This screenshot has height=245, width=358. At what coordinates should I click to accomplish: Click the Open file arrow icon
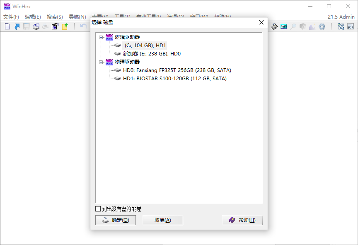17,26
